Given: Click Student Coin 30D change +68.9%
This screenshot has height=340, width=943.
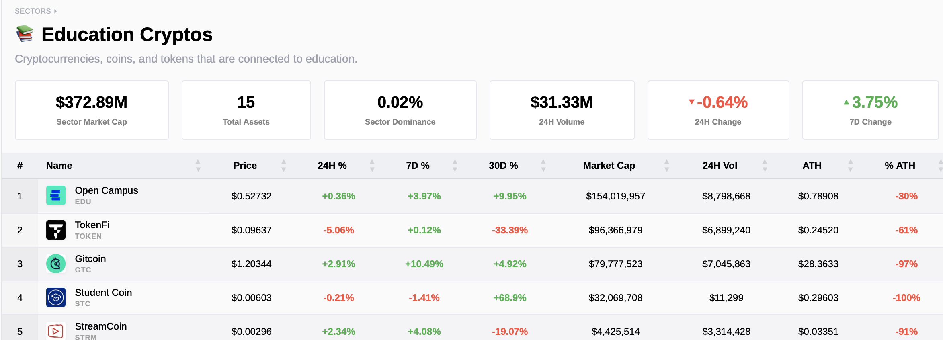Looking at the screenshot, I should [510, 298].
